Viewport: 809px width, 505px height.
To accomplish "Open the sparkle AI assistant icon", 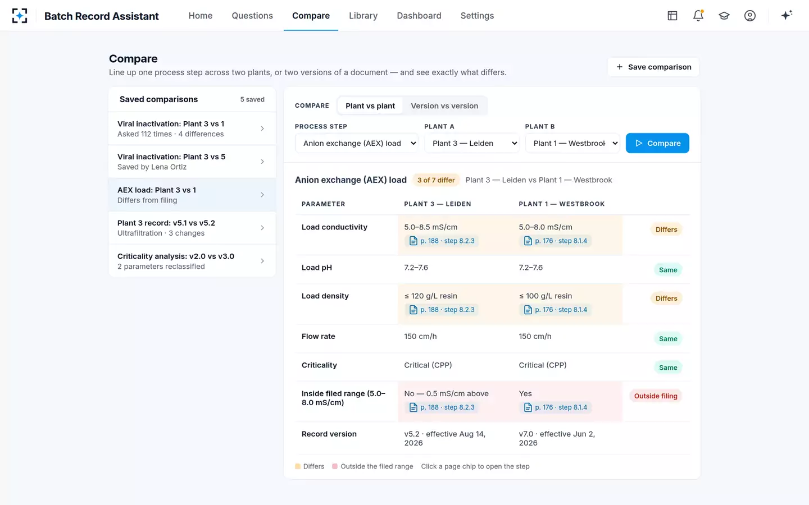I will [x=787, y=15].
